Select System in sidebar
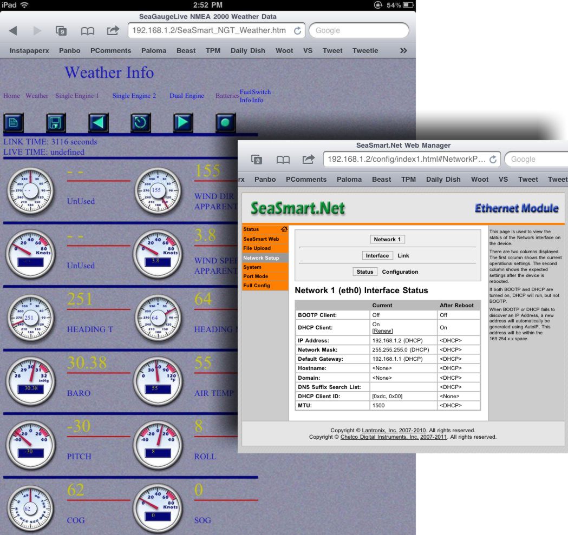This screenshot has height=535, width=568. [265, 267]
